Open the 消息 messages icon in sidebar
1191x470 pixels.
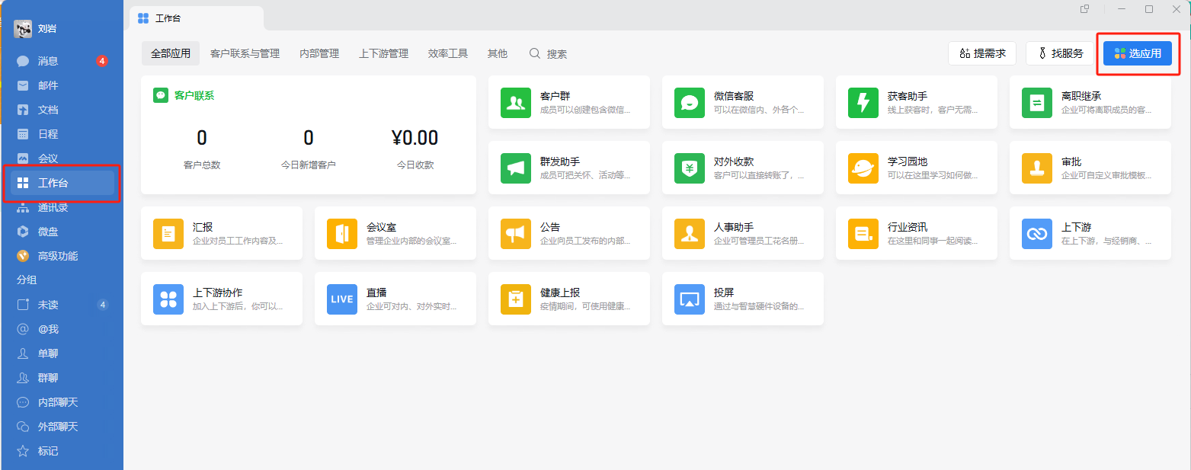23,61
